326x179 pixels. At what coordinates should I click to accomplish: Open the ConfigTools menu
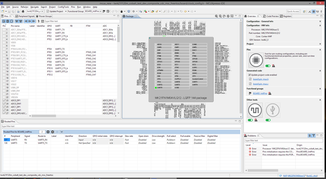click(63, 7)
